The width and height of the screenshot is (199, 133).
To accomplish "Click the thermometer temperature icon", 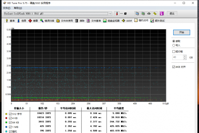I will (x=117, y=13).
